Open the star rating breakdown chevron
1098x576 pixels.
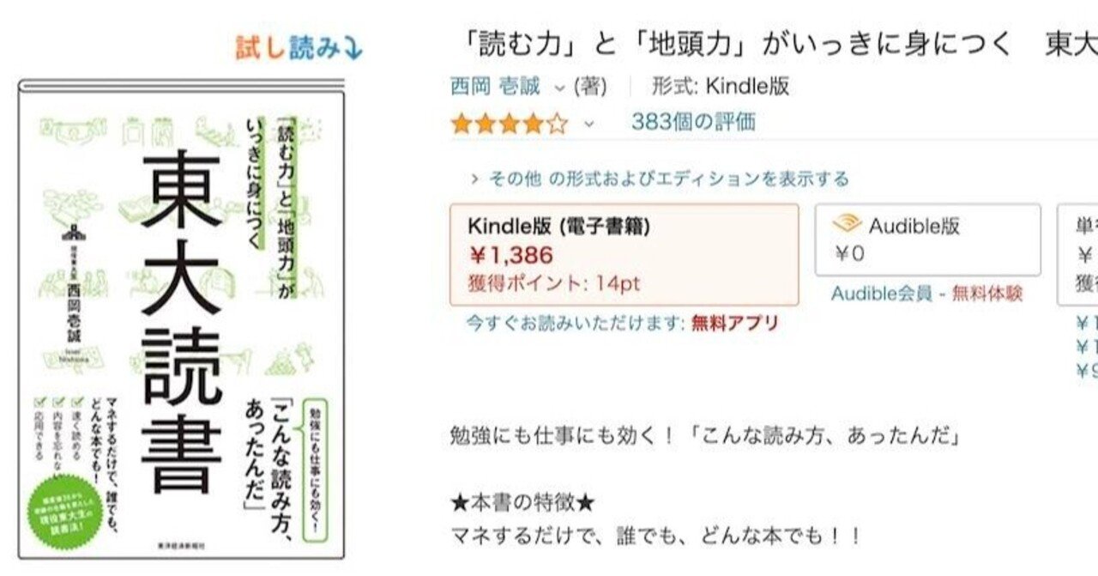588,124
